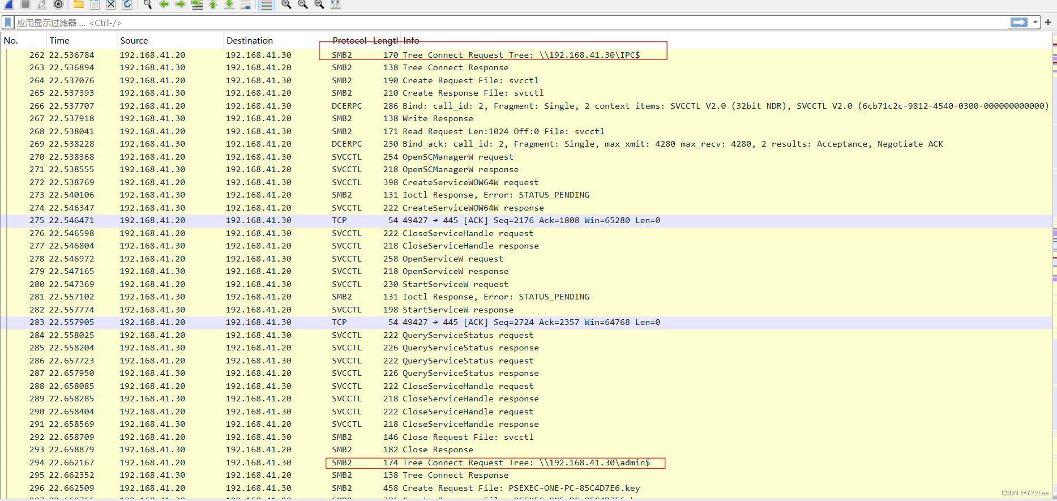
Task: Go to a specified packet
Action: [197, 5]
